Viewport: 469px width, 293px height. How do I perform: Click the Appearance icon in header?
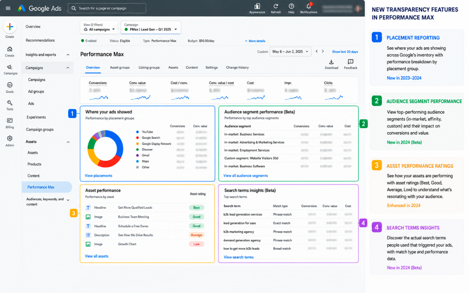257,6
